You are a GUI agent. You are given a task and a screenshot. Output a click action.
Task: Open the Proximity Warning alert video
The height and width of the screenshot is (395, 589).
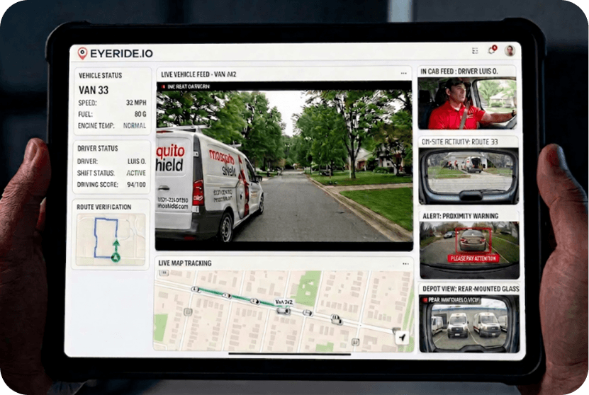[469, 250]
